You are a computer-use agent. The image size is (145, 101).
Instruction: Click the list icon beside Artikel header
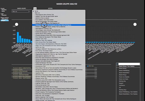click(35, 9)
